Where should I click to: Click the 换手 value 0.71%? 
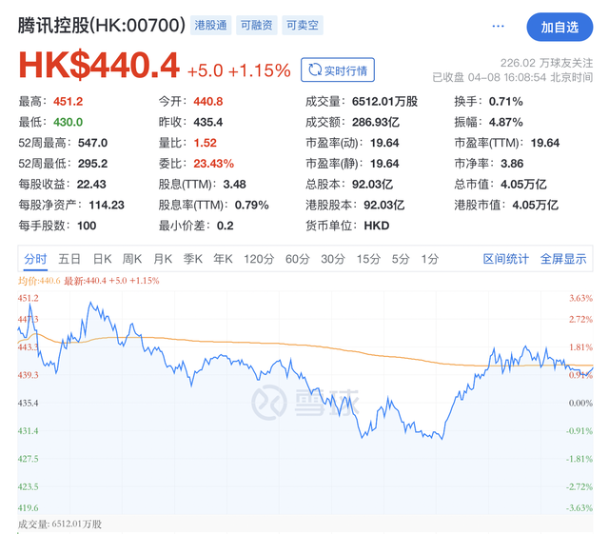tap(505, 102)
